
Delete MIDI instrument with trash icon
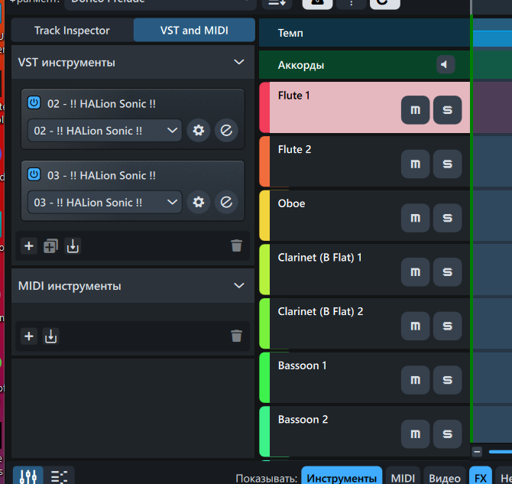[x=236, y=336]
